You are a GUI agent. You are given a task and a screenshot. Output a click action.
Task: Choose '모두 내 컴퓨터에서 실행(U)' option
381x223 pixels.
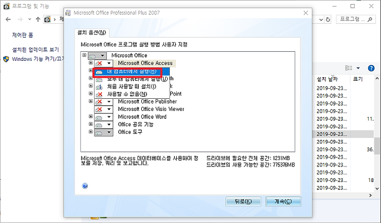131,79
